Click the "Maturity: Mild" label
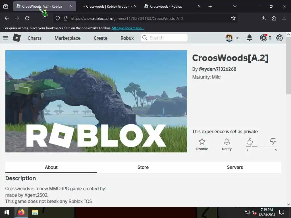291x218 pixels. click(206, 77)
